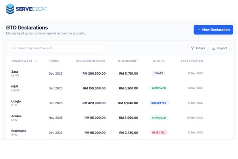Open the Filters options
Screen dimensions: 238x159
coord(198,48)
